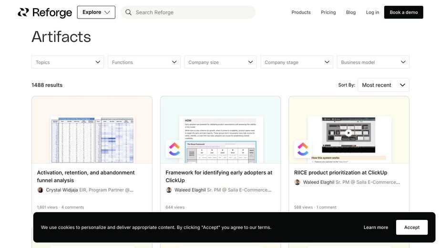Viewport: 441px width, 248px height.
Task: Play the RIICE product prioritization video
Action: click(x=349, y=133)
